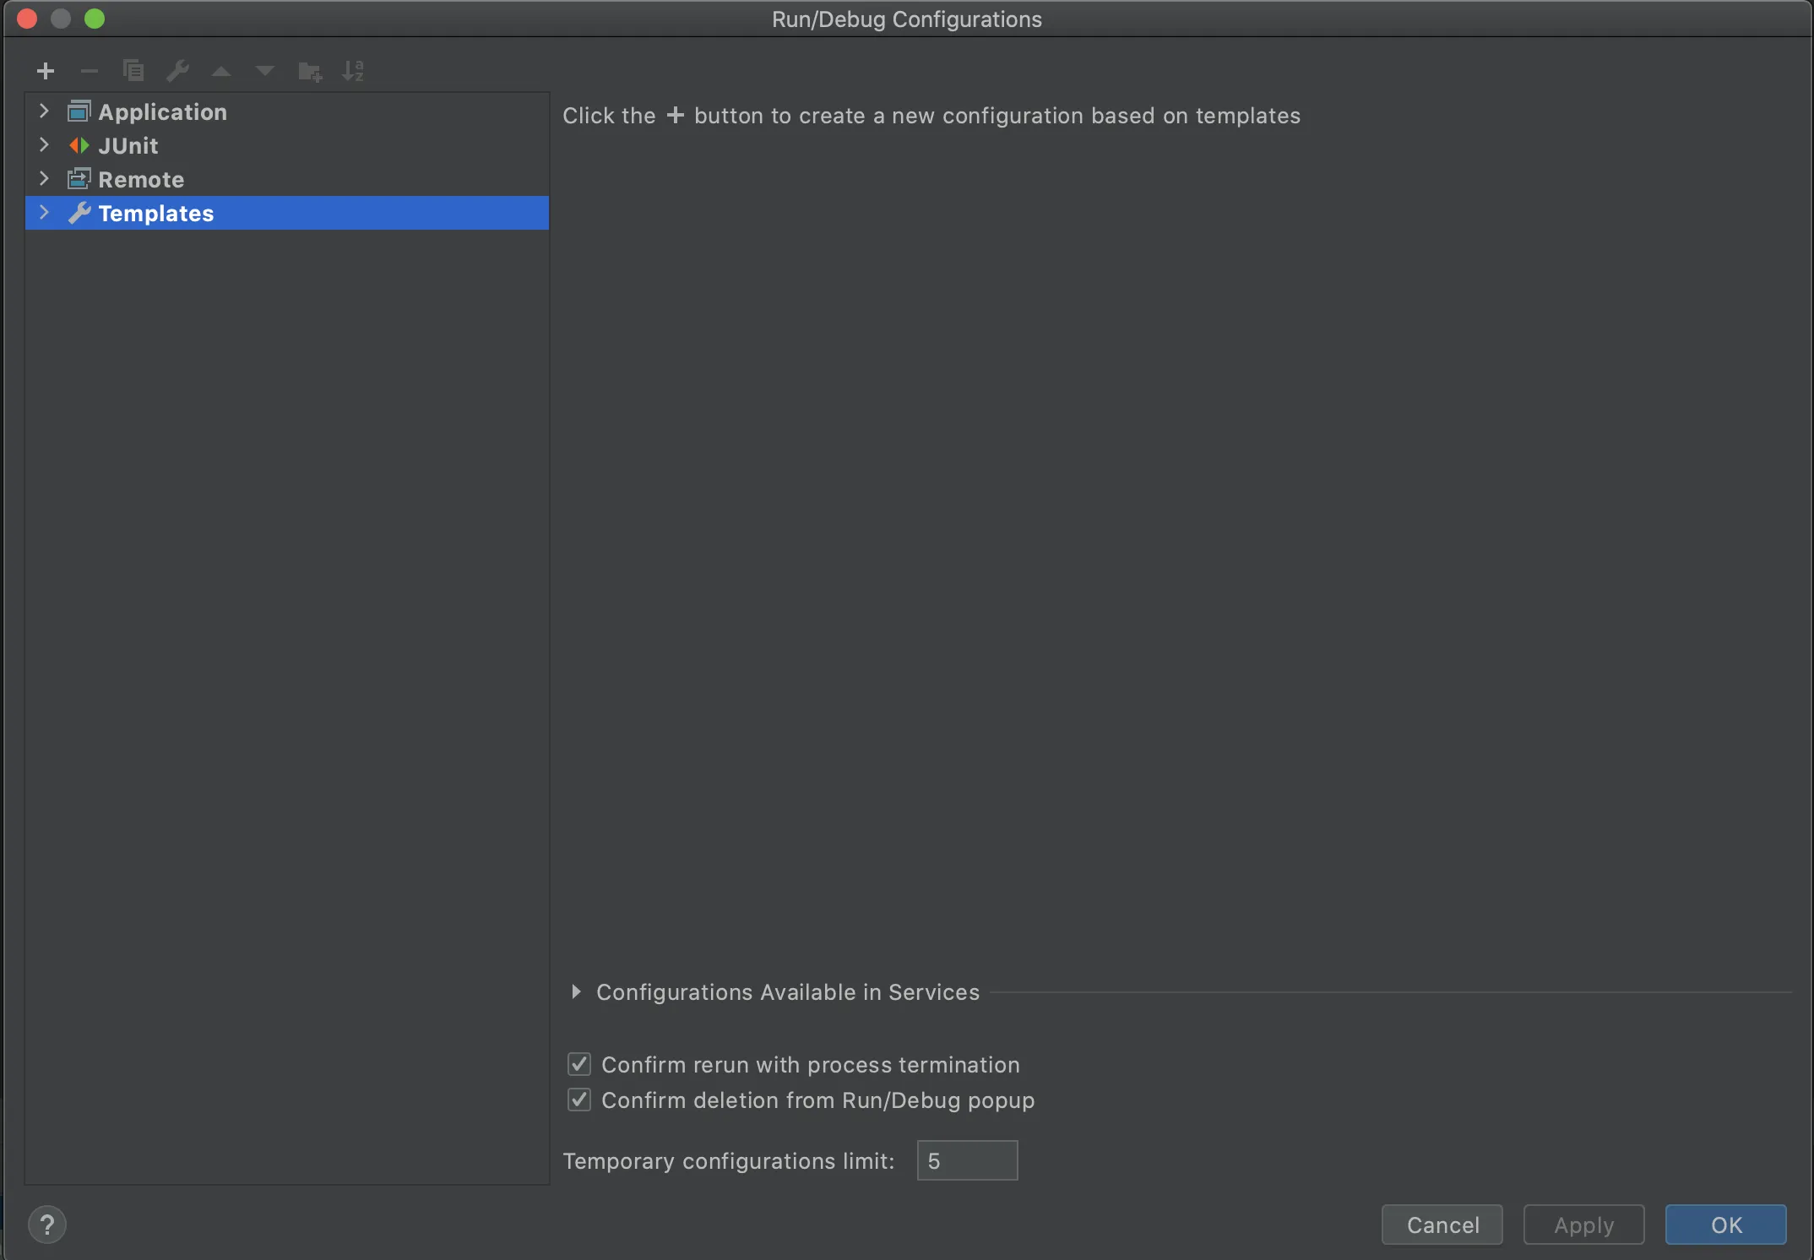This screenshot has height=1260, width=1814.
Task: Toggle Confirm deletion from Run/Debug popup
Action: [x=579, y=1100]
